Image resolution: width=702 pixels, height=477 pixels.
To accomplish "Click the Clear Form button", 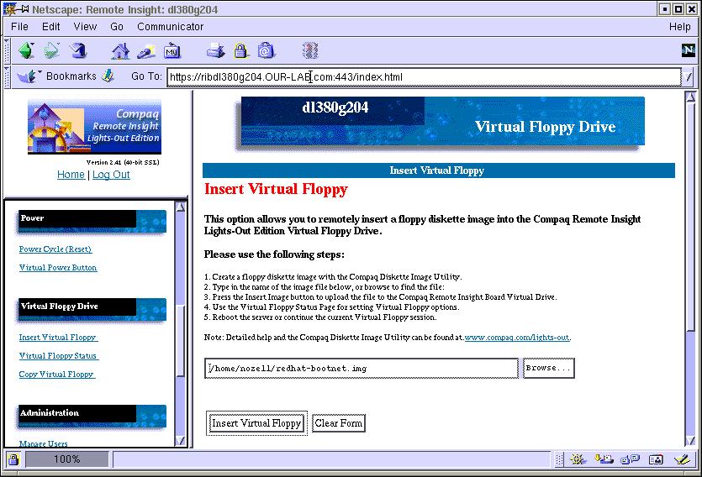I will (338, 423).
